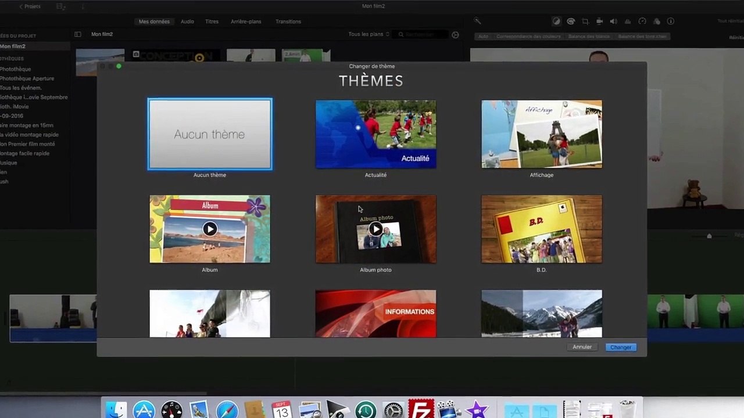Open Finder from the dock
Screen dimensions: 744x418
click(116, 410)
